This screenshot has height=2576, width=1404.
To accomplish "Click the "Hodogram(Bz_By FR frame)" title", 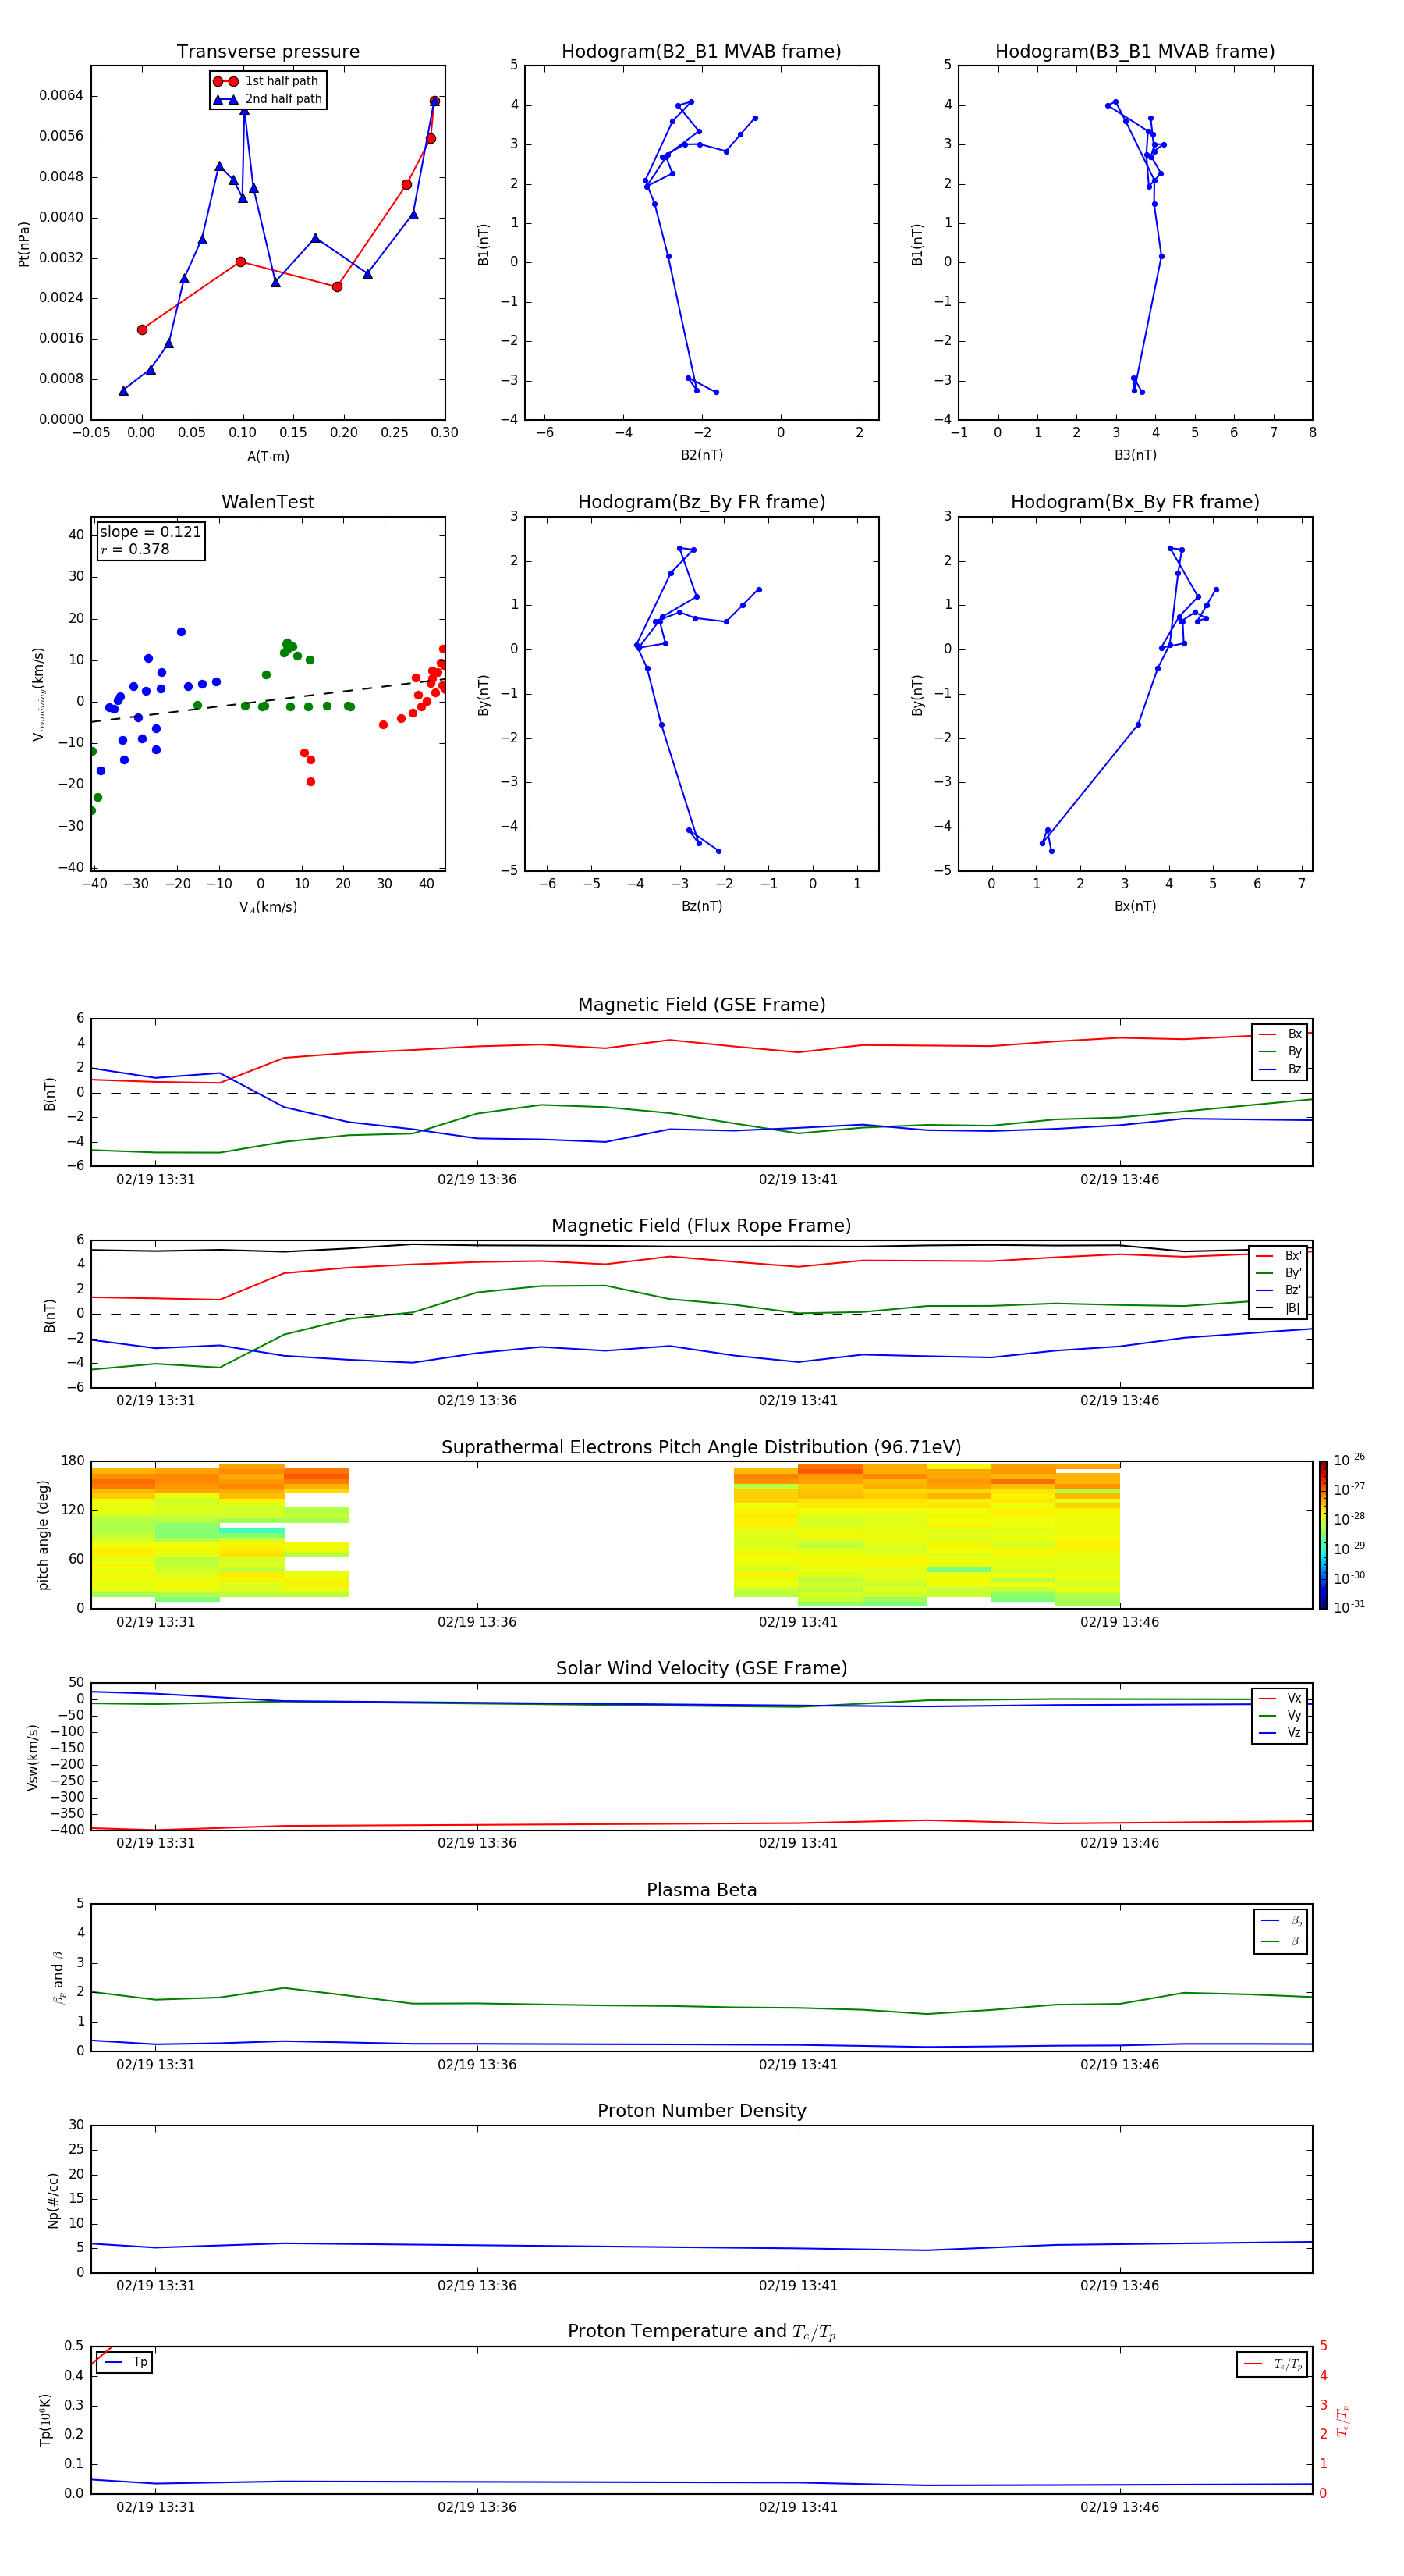I will tap(701, 502).
